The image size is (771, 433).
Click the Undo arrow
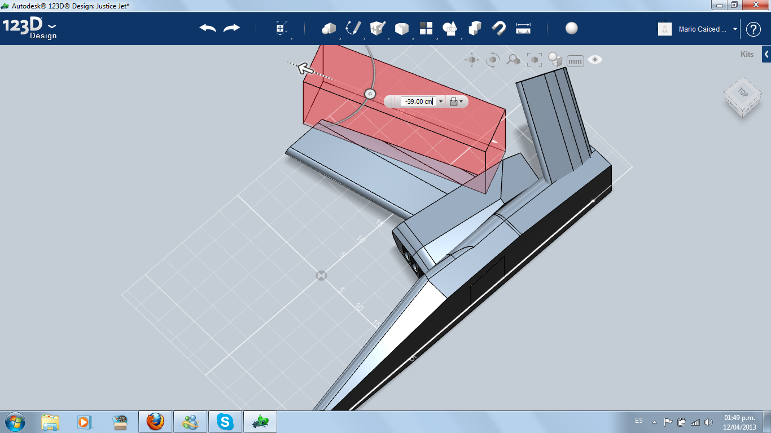click(208, 28)
